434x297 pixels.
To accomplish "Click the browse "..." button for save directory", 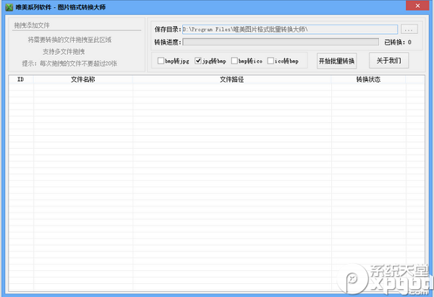I will [409, 30].
